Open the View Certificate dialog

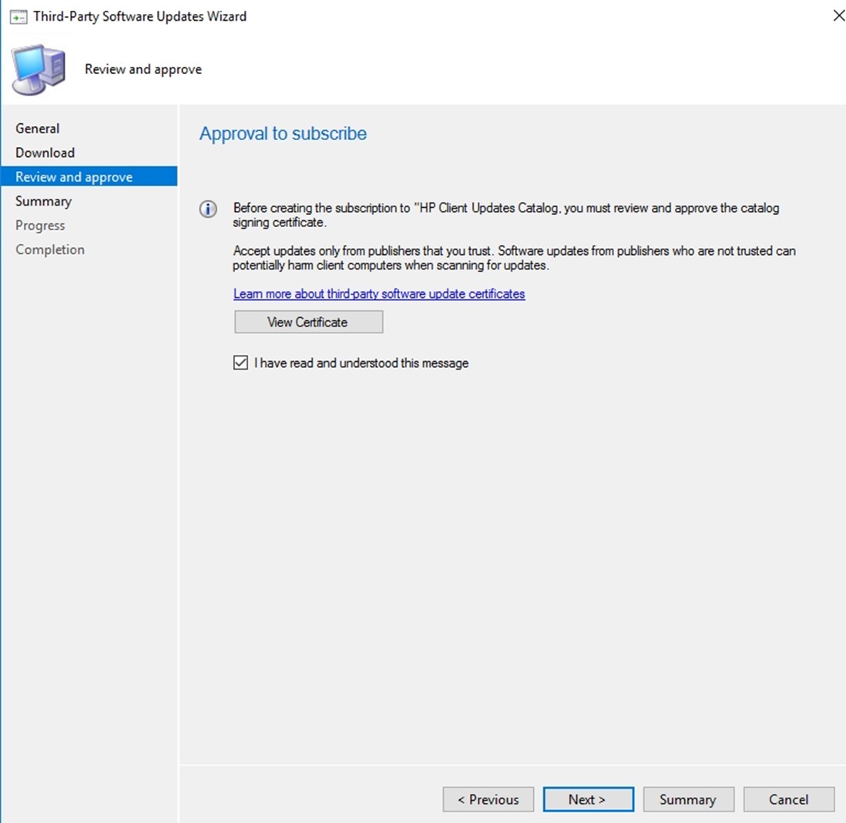(309, 322)
